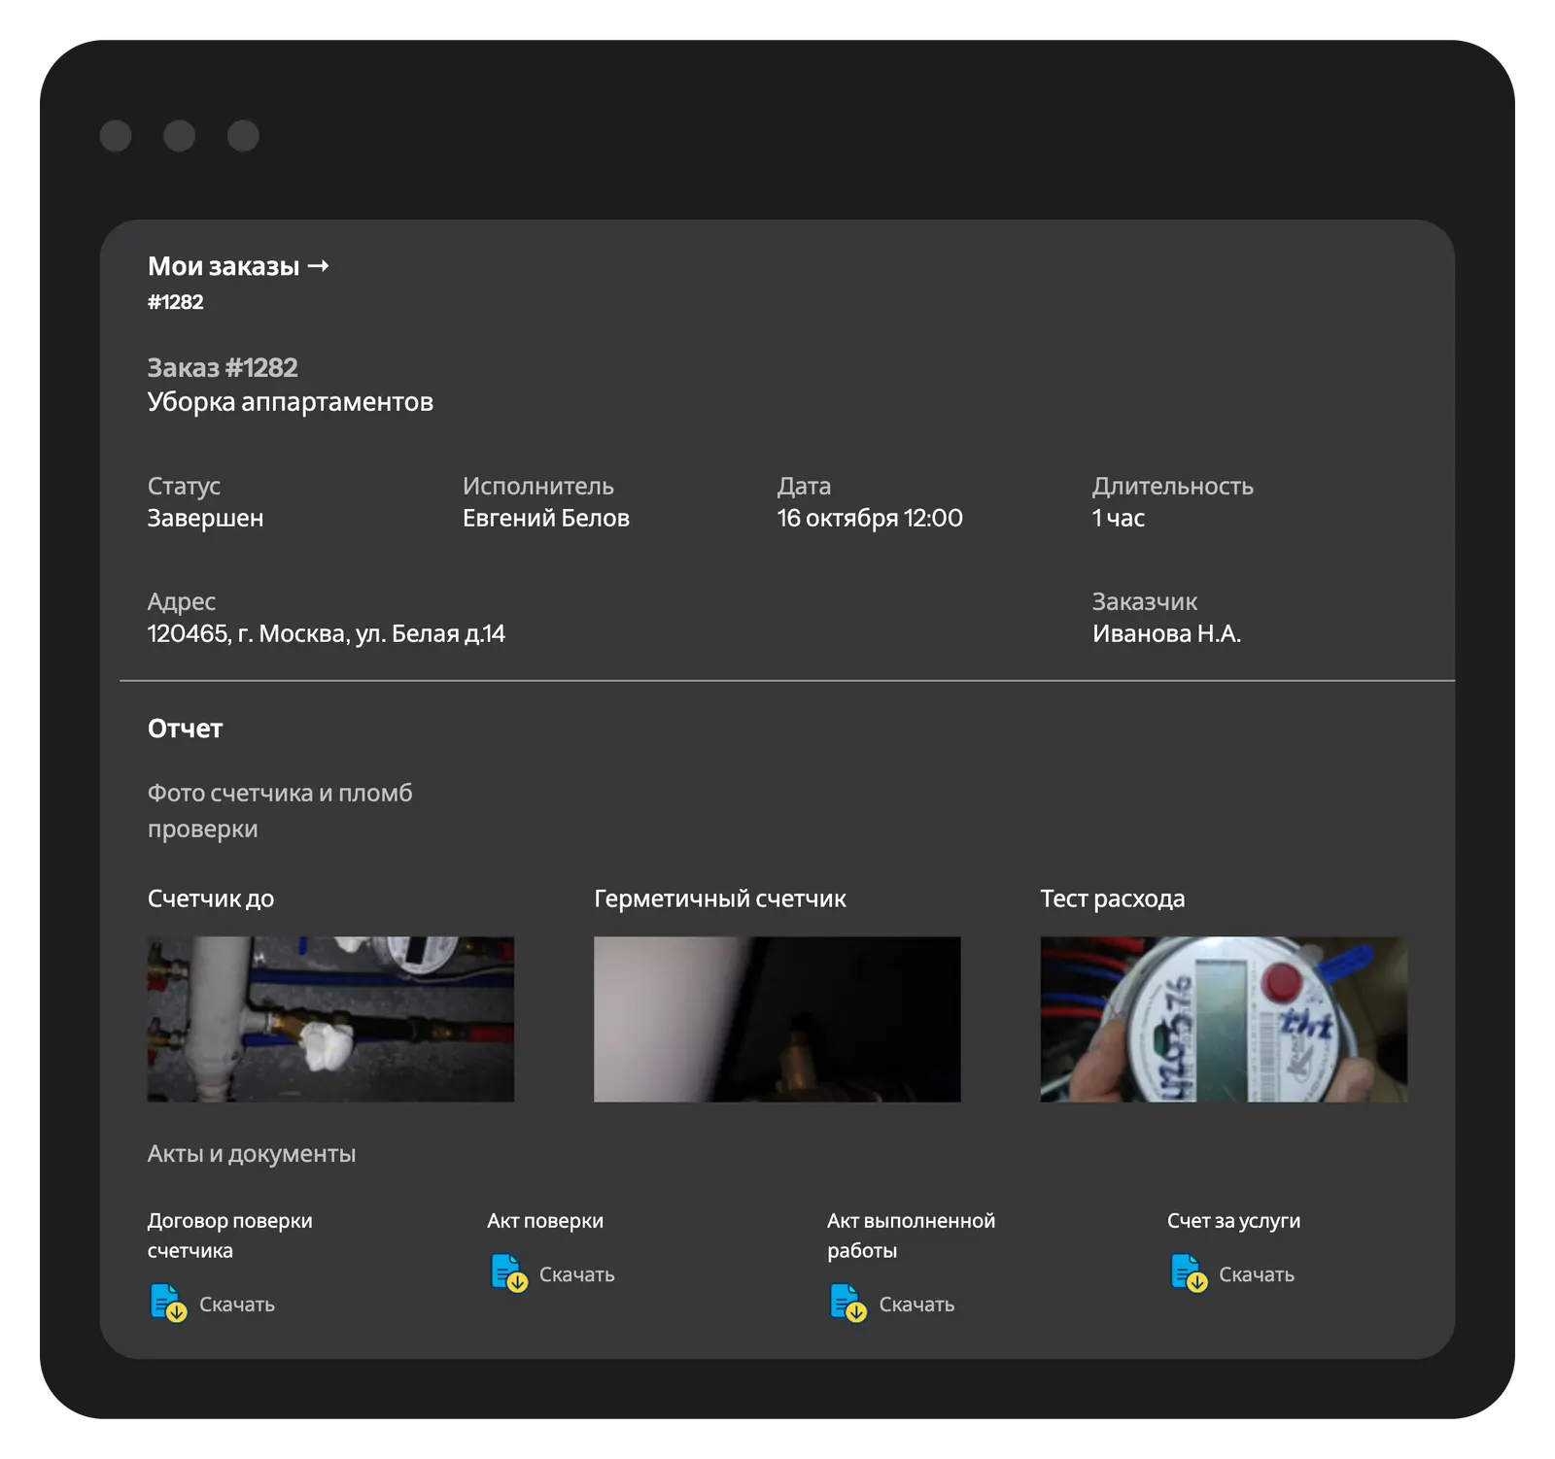1555x1459 pixels.
Task: Hit the download icon under Счет за услуги
Action: (x=1188, y=1272)
